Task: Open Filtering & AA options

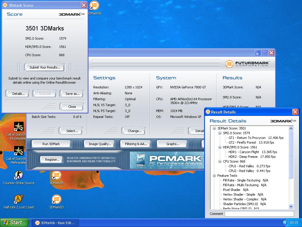Action: tap(136, 144)
